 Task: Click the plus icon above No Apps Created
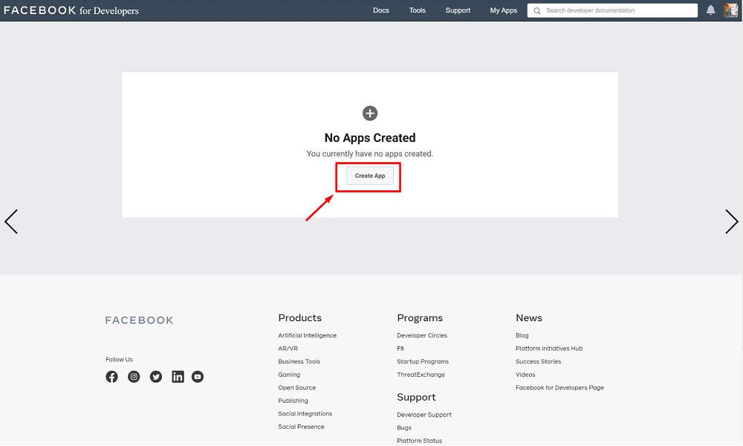[370, 113]
